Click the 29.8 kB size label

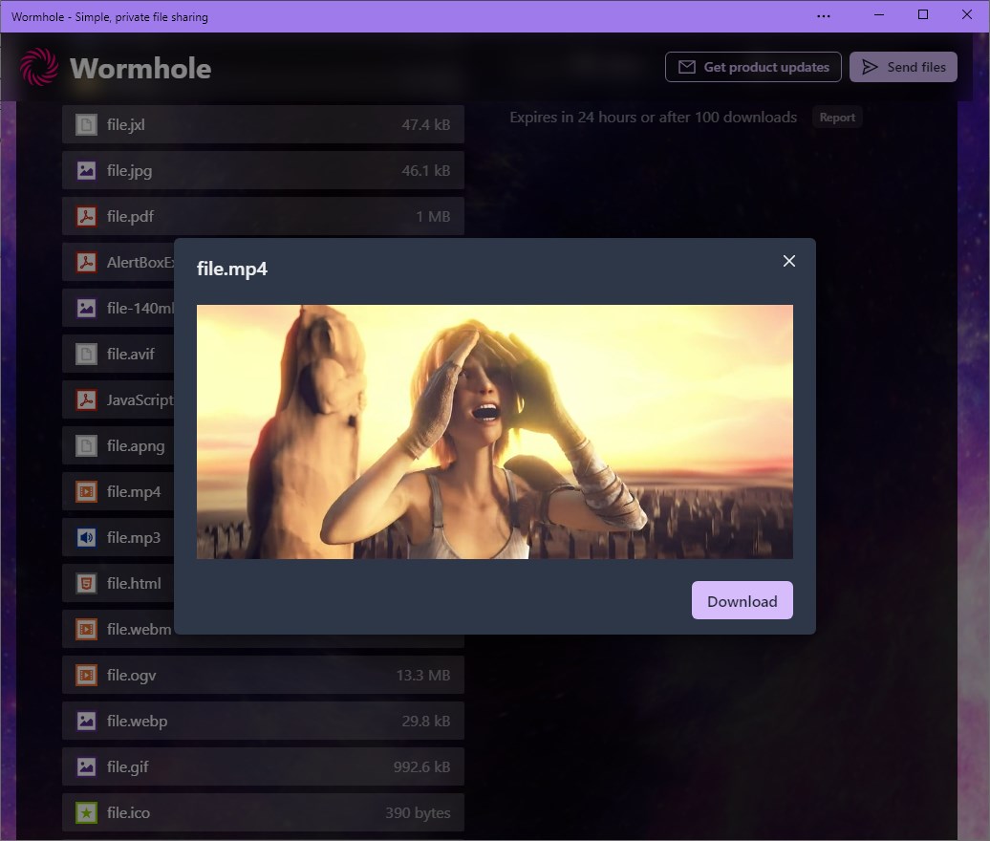point(425,721)
